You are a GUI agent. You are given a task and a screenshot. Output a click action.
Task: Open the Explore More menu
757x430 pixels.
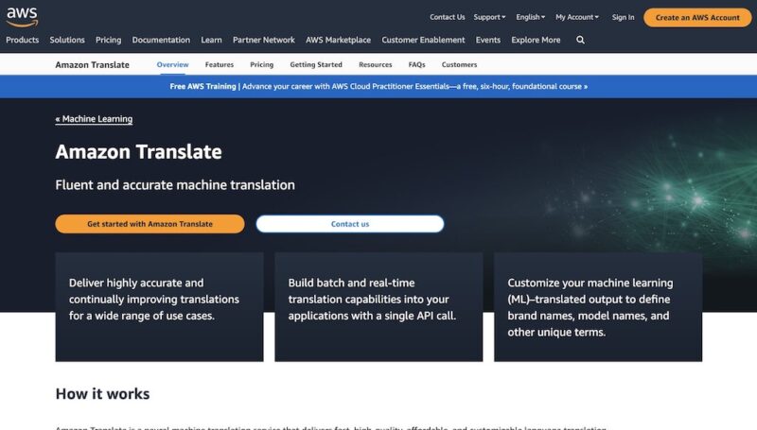tap(536, 40)
